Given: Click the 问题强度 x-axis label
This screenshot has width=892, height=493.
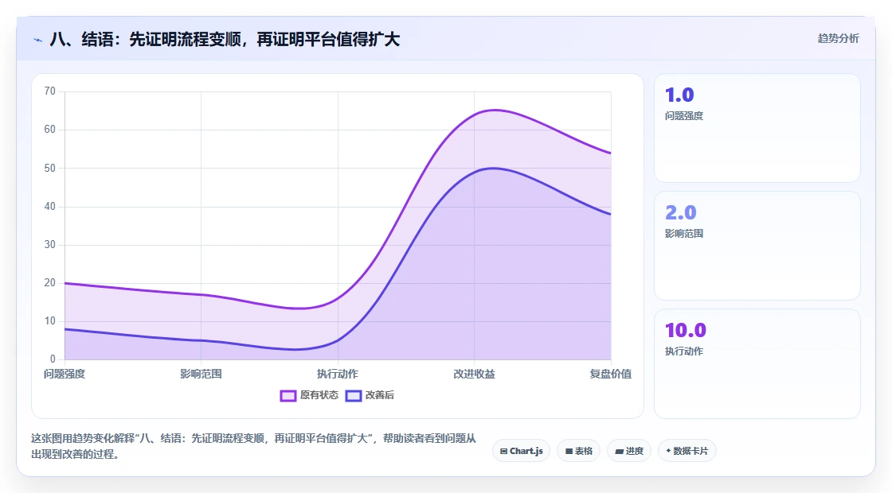Looking at the screenshot, I should [x=65, y=374].
